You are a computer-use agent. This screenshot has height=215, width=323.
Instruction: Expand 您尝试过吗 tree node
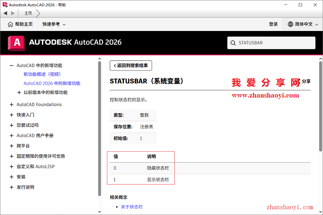(x=11, y=125)
